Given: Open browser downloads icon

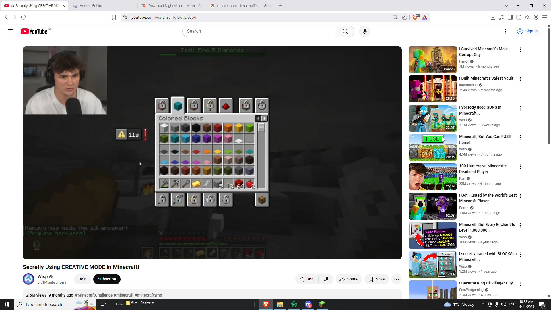Looking at the screenshot, I should (493, 17).
